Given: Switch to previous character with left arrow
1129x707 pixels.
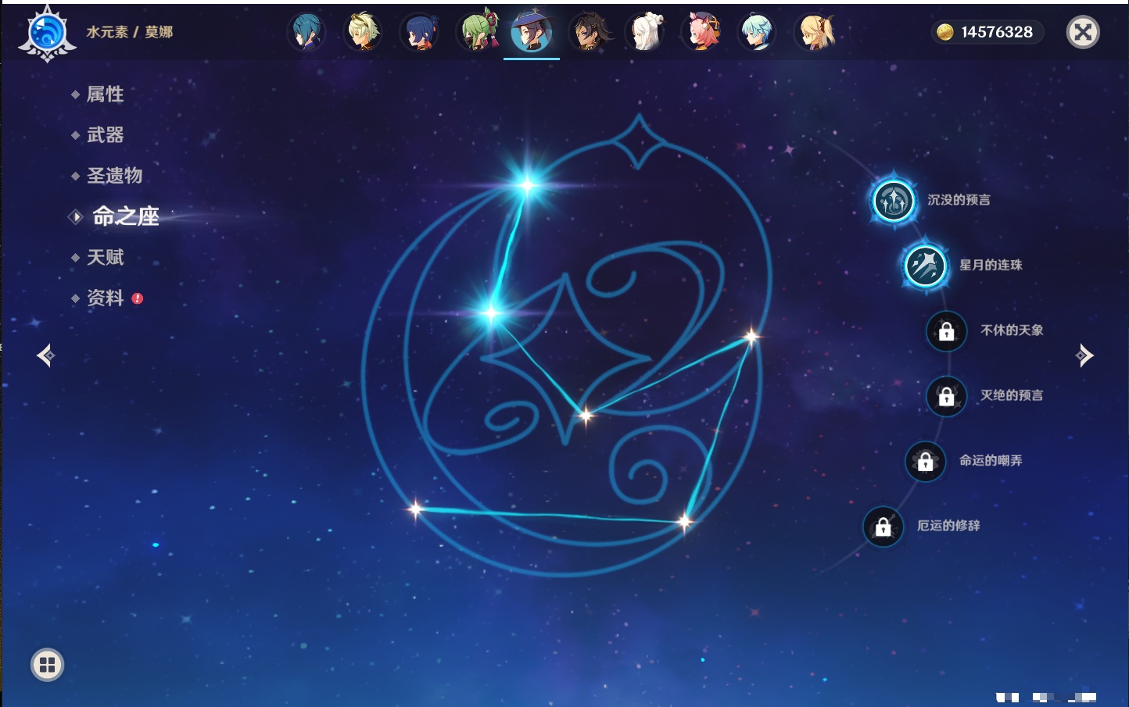Looking at the screenshot, I should 46,355.
